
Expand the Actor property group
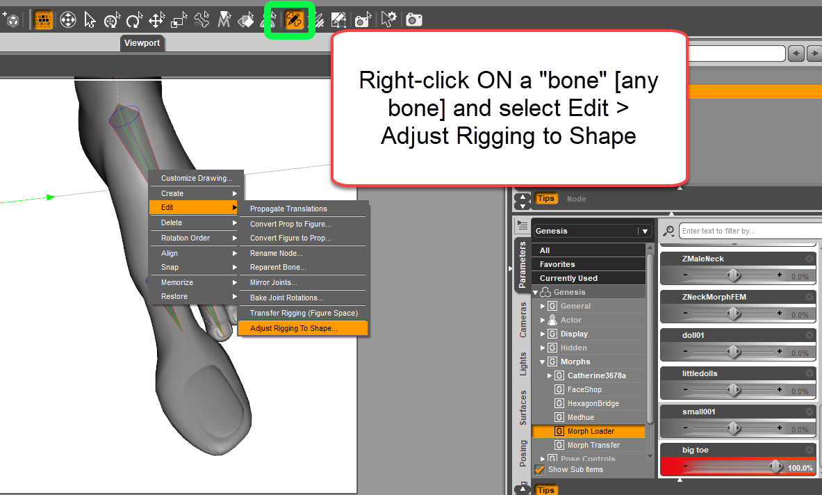tap(543, 320)
